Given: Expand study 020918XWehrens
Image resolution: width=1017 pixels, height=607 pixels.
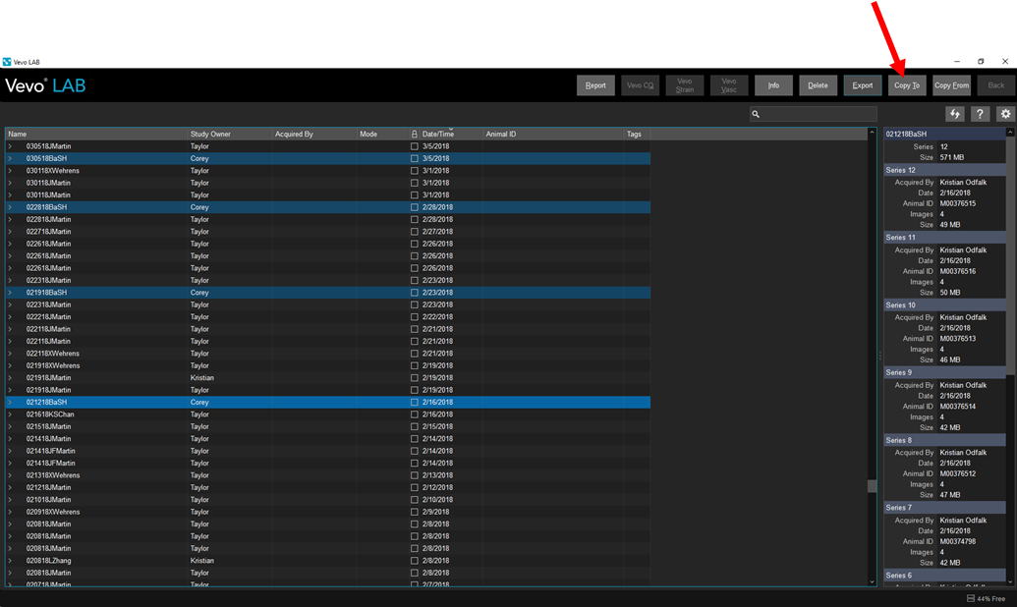Looking at the screenshot, I should pos(10,513).
